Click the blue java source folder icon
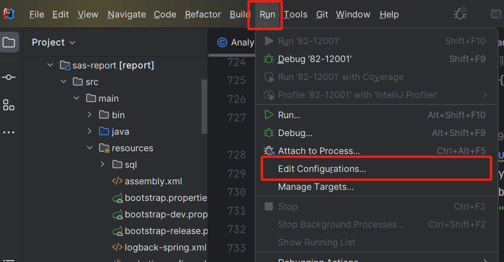Image resolution: width=504 pixels, height=262 pixels. point(104,131)
